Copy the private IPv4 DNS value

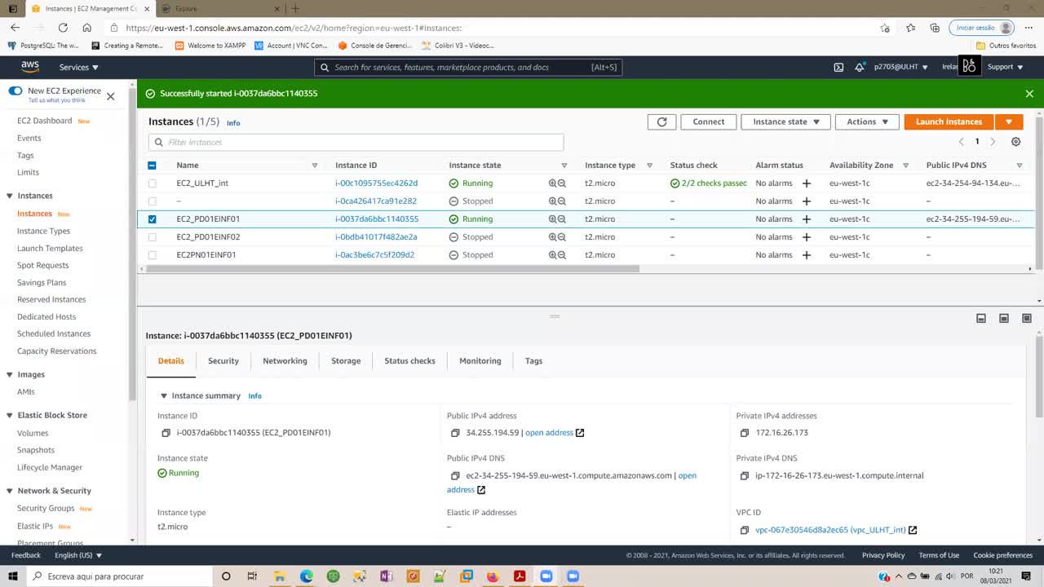(x=745, y=475)
